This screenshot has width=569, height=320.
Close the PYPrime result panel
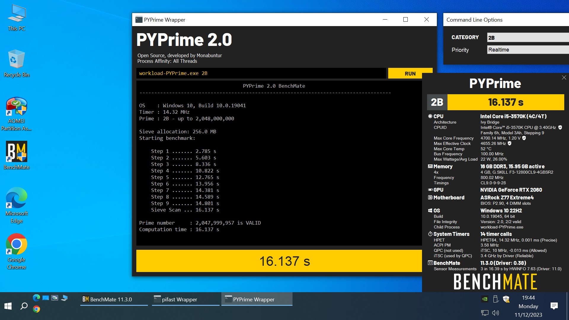click(564, 78)
